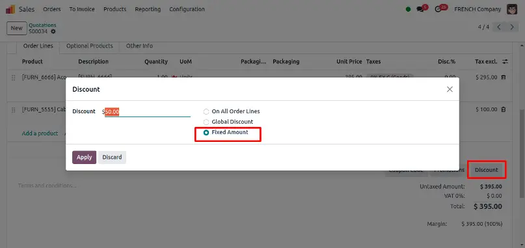The height and width of the screenshot is (248, 525).
Task: Click the [FURN_6666] product cell
Action: pos(44,77)
